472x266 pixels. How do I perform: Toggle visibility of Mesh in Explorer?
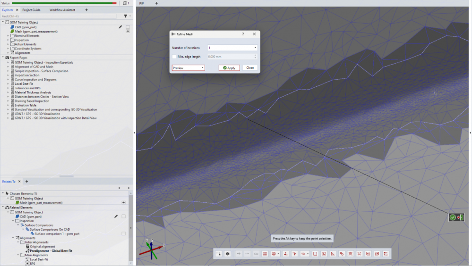pyautogui.click(x=128, y=32)
